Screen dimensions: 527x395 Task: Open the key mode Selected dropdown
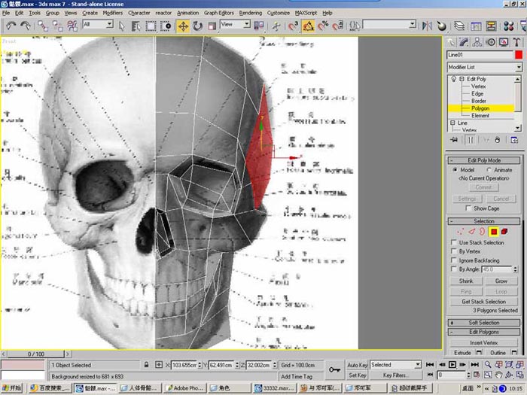(417, 364)
